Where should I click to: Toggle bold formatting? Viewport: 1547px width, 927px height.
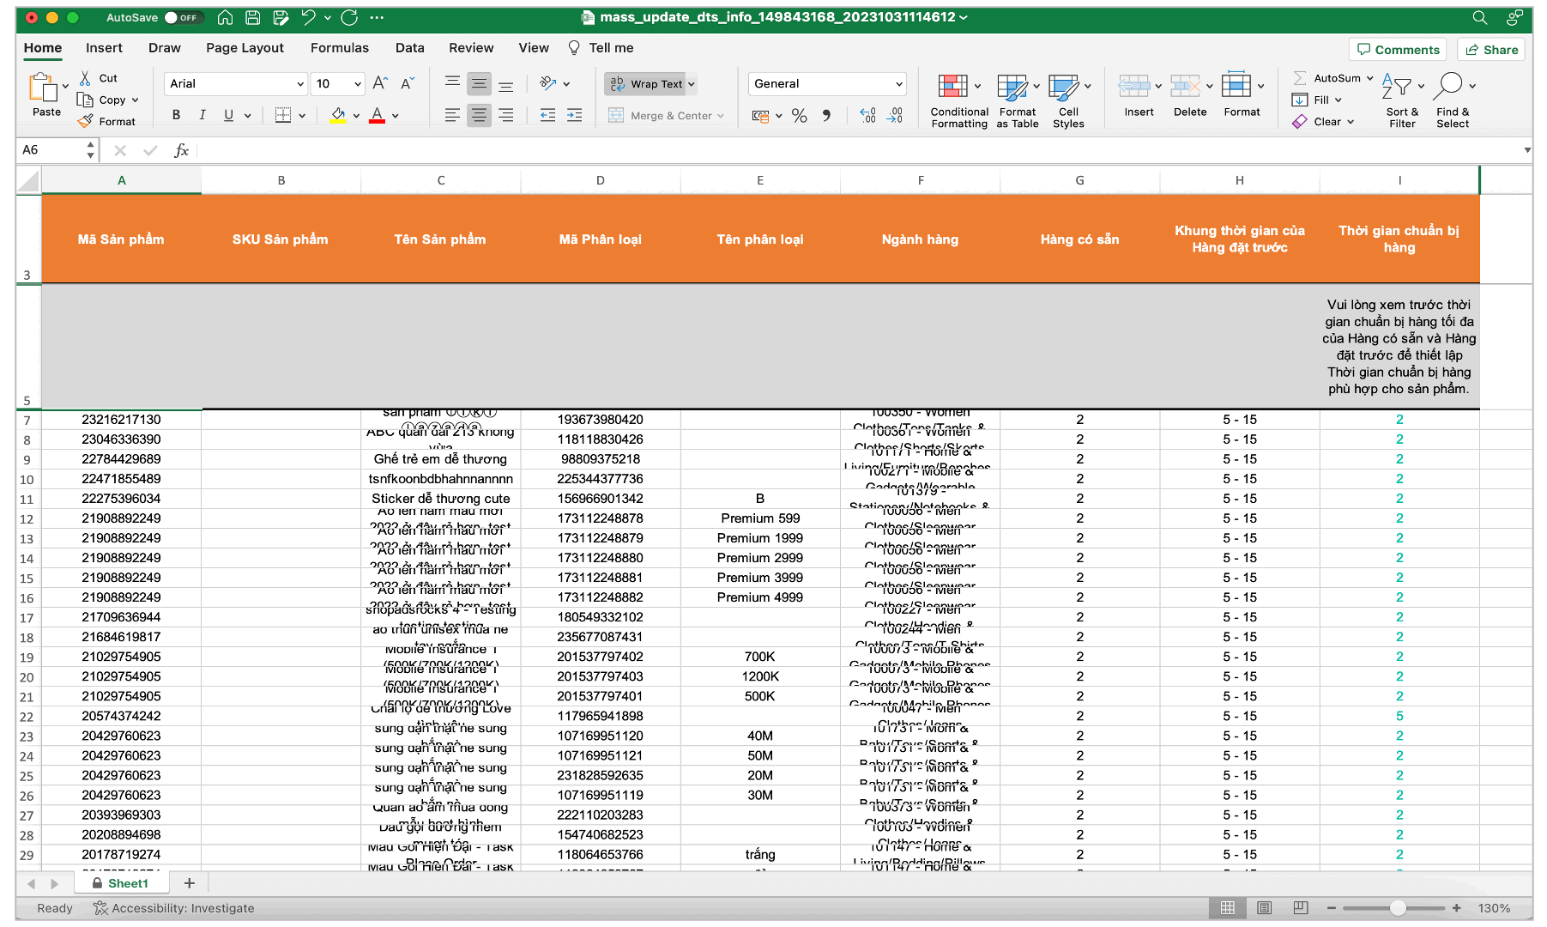pyautogui.click(x=176, y=115)
